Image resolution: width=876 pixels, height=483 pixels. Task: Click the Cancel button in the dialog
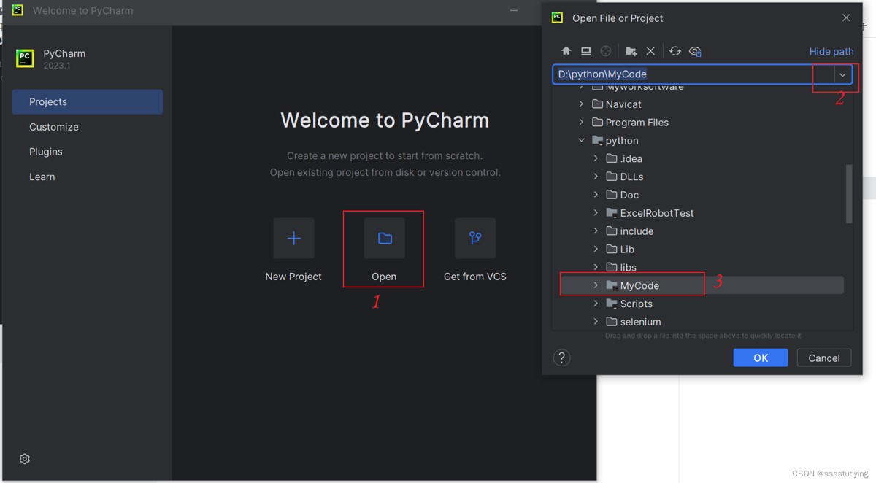click(824, 358)
